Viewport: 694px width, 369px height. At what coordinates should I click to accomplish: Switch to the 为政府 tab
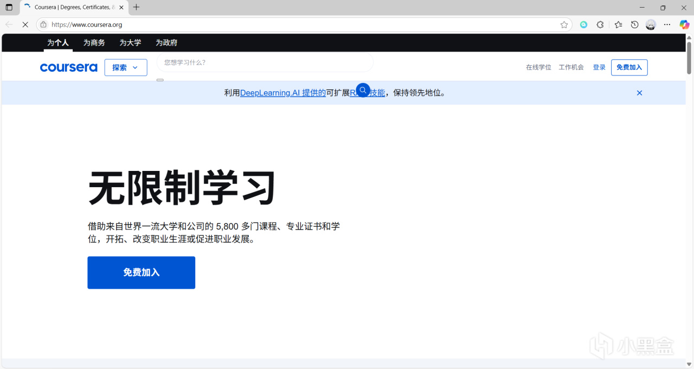(x=166, y=42)
